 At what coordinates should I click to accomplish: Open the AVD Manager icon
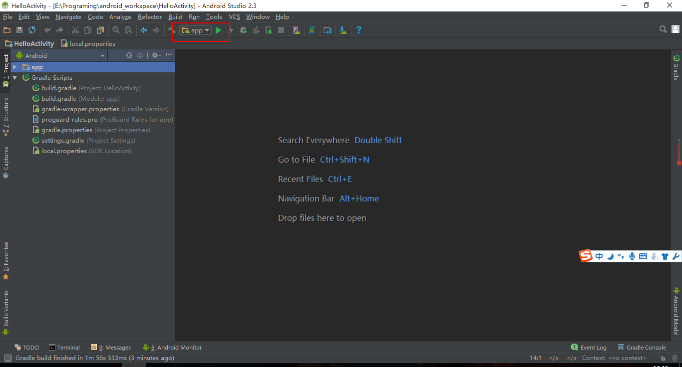[297, 30]
